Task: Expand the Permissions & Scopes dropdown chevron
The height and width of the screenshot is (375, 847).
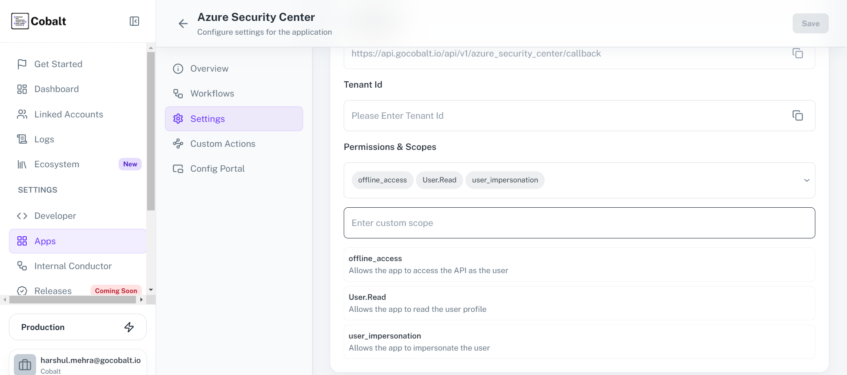Action: [x=806, y=180]
